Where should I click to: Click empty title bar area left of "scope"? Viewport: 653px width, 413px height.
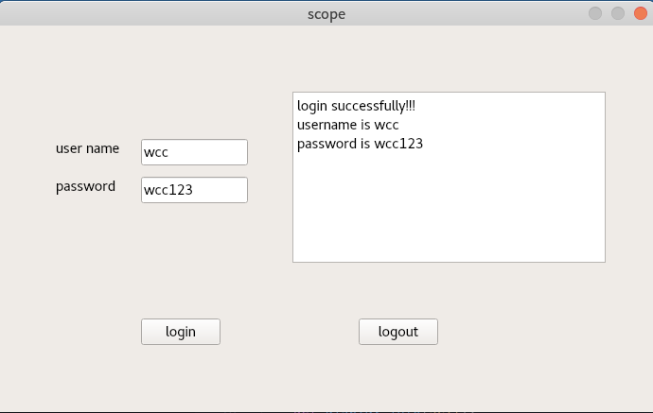click(142, 13)
